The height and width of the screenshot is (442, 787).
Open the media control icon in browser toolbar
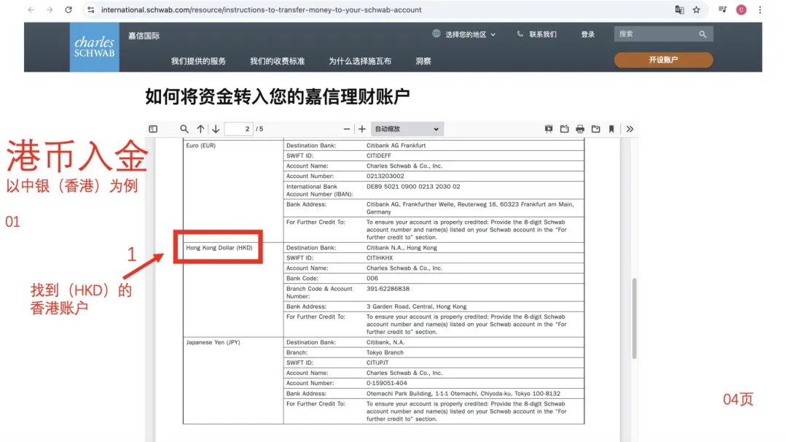tap(722, 9)
